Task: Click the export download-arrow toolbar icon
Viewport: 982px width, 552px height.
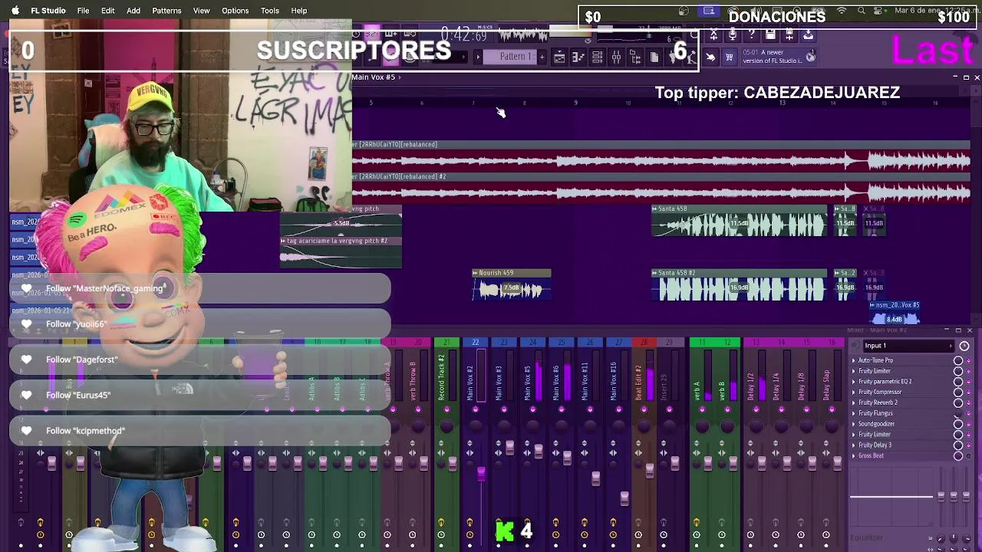Action: click(808, 34)
